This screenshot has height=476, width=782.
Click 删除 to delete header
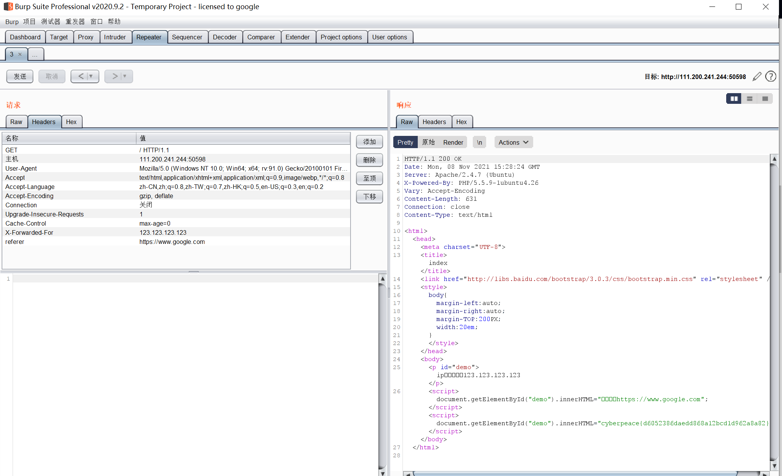[x=369, y=160]
